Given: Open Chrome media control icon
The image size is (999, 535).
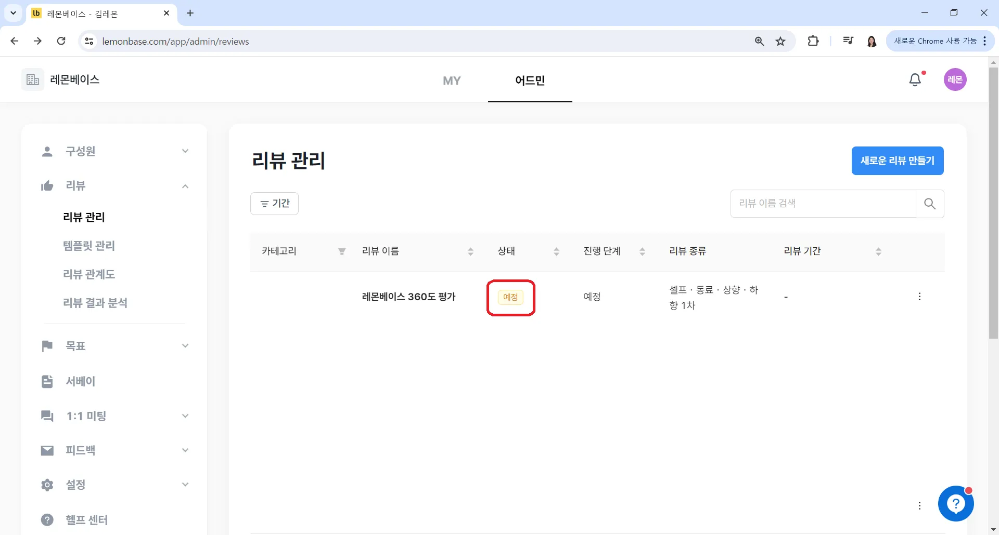Looking at the screenshot, I should pos(848,41).
